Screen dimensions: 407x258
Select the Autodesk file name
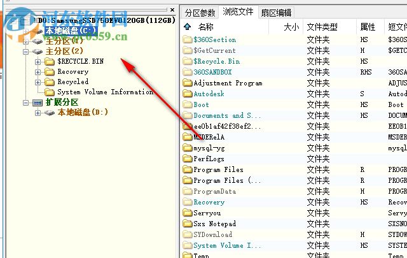[x=209, y=94]
